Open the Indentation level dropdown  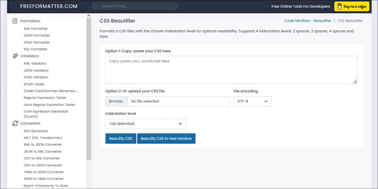pyautogui.click(x=146, y=124)
